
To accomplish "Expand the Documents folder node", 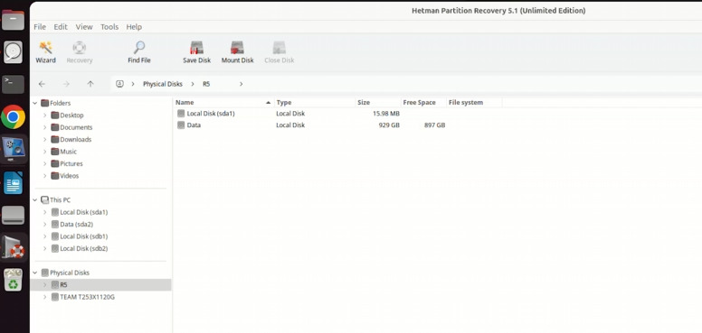I will 44,127.
